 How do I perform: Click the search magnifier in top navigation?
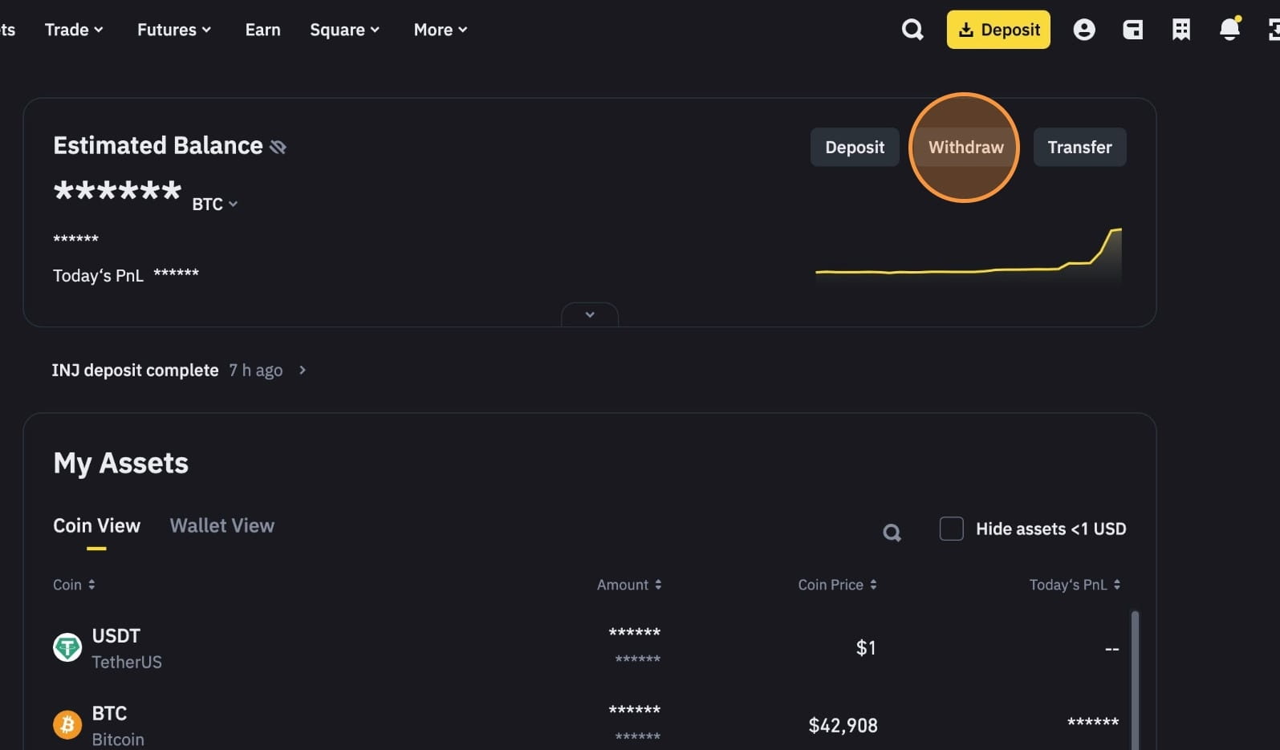tap(912, 30)
